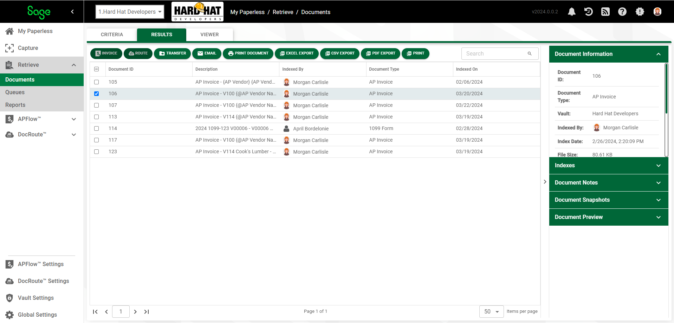674x323 pixels.
Task: Click Indexed By avatar in Document Information
Action: point(597,128)
